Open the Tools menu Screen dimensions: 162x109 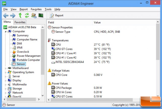[x=48, y=9]
